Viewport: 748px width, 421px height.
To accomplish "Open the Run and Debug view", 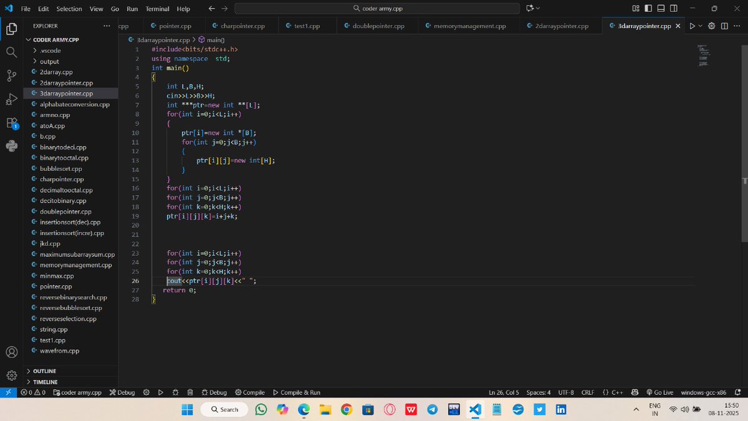I will (11, 99).
